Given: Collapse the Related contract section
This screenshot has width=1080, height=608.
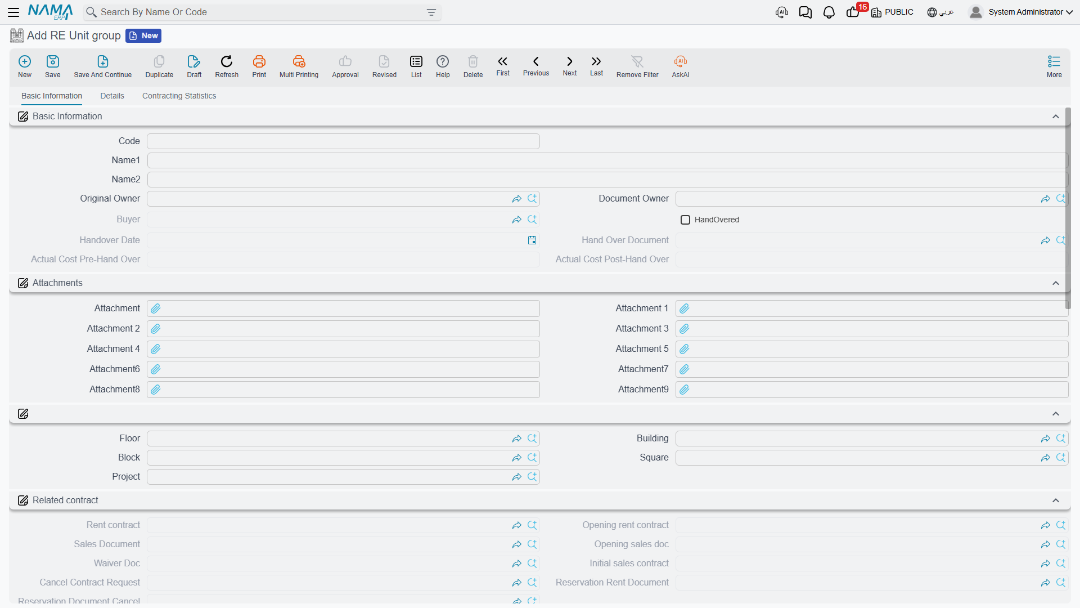Looking at the screenshot, I should pos(1056,500).
